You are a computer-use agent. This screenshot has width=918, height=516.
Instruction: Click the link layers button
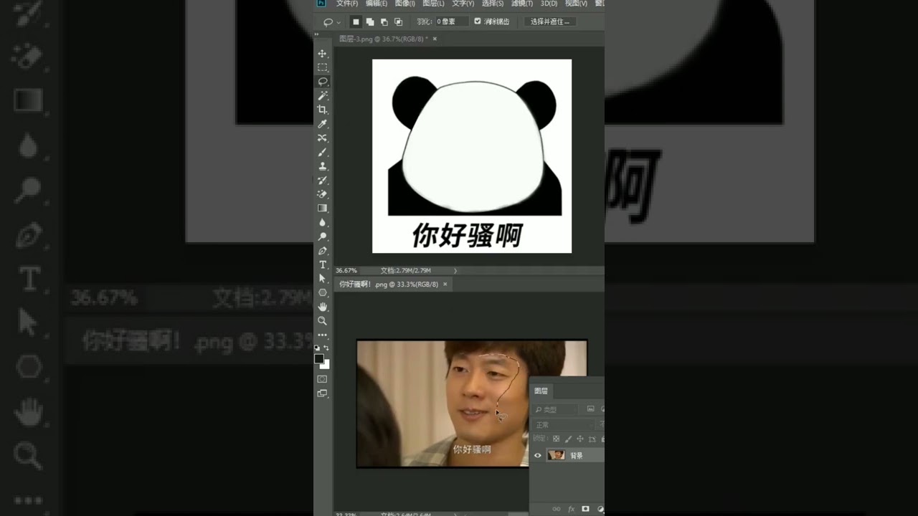(557, 509)
